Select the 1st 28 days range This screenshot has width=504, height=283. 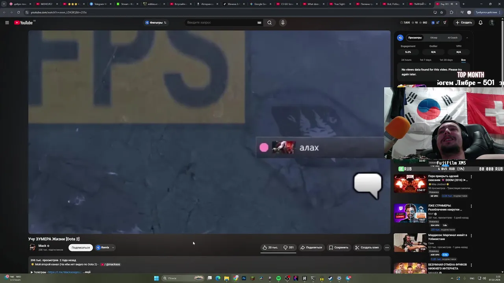pos(446,60)
